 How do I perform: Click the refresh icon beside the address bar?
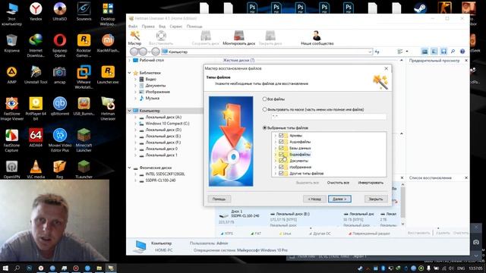click(x=377, y=52)
